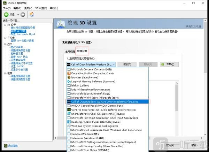Screen dimensions: 209x152
Task: Open the 系统信息 link at bottom left
Action: (13, 145)
